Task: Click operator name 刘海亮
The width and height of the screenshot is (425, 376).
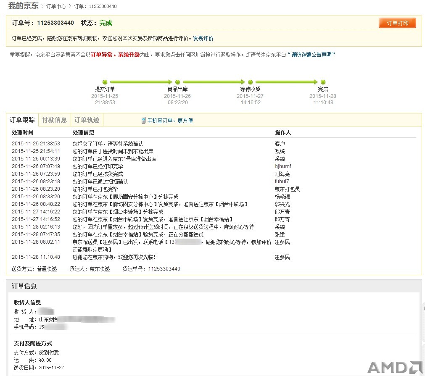Action: tap(282, 174)
